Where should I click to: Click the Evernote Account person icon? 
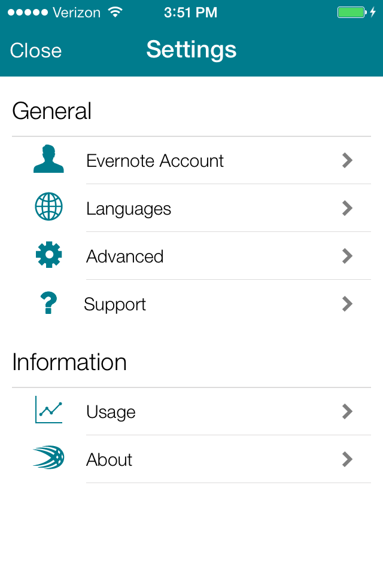click(48, 160)
